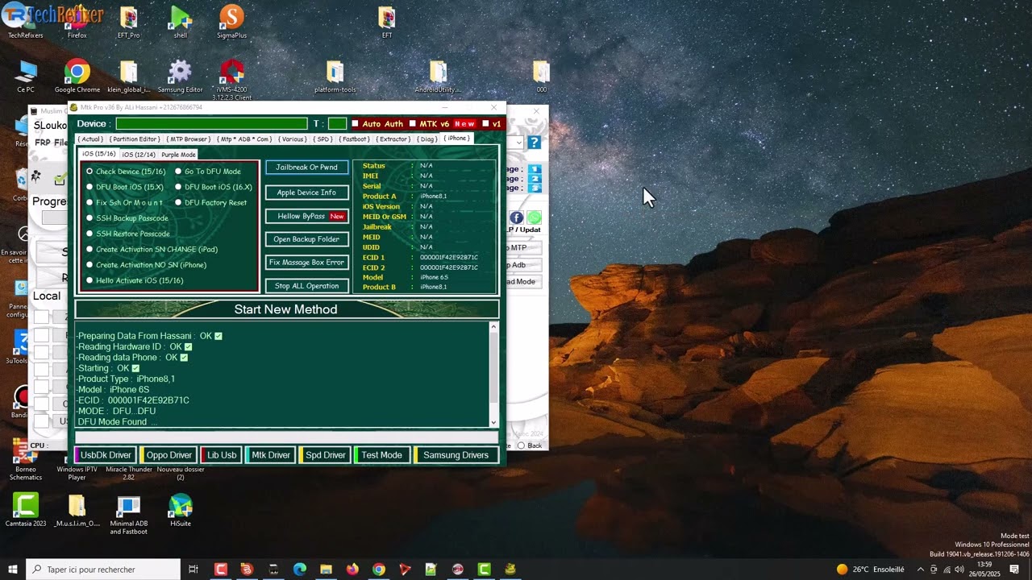Open the shell desktop shortcut
The height and width of the screenshot is (580, 1032).
[180, 23]
